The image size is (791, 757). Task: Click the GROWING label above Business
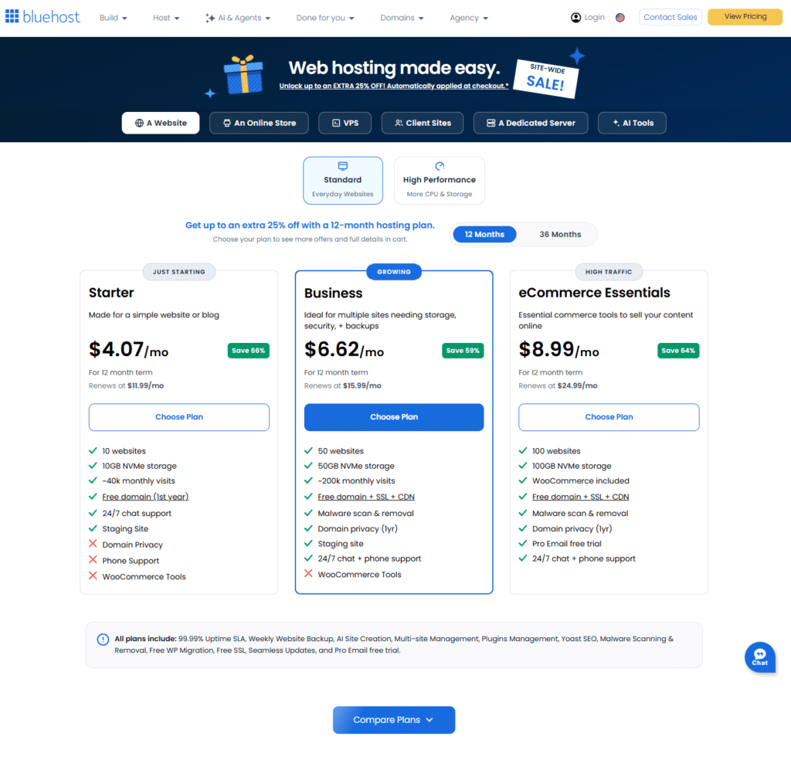[x=394, y=272]
